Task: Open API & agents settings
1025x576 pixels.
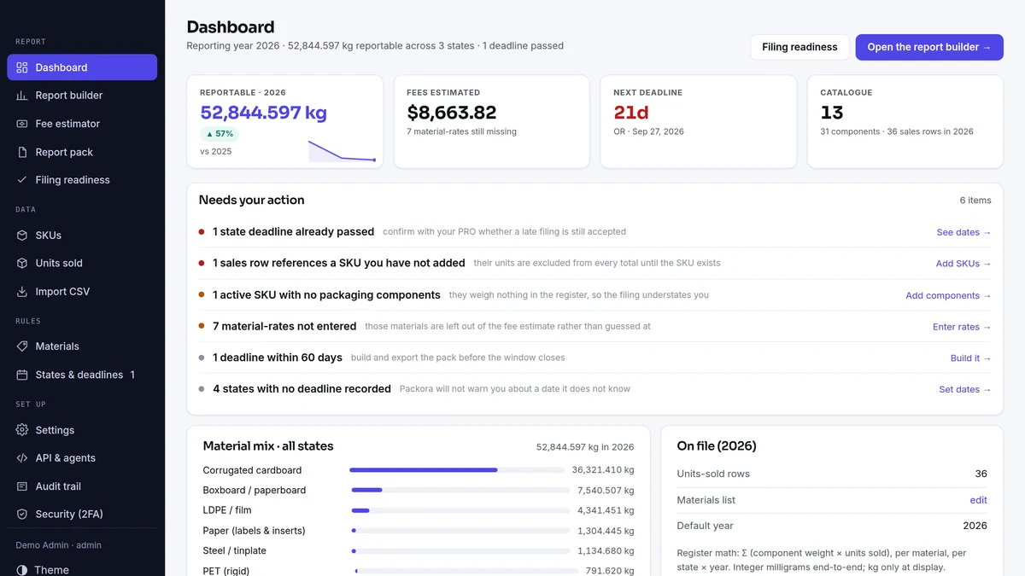Action: click(82, 458)
